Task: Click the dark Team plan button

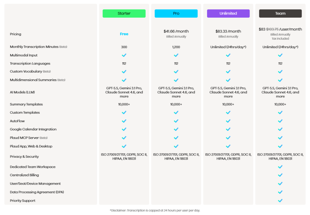Action: [x=280, y=13]
